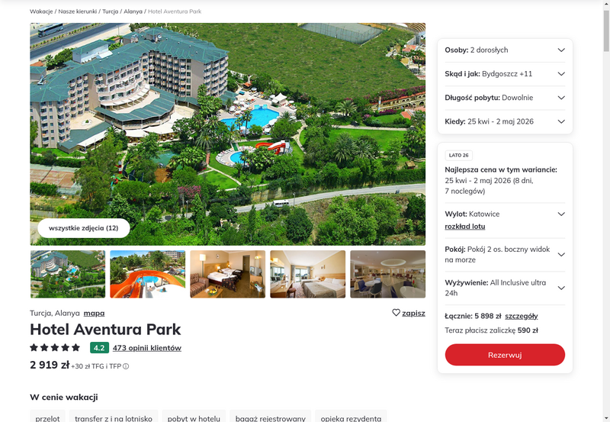Read the 473 opinii klientów reviews
610x422 pixels.
coord(147,348)
